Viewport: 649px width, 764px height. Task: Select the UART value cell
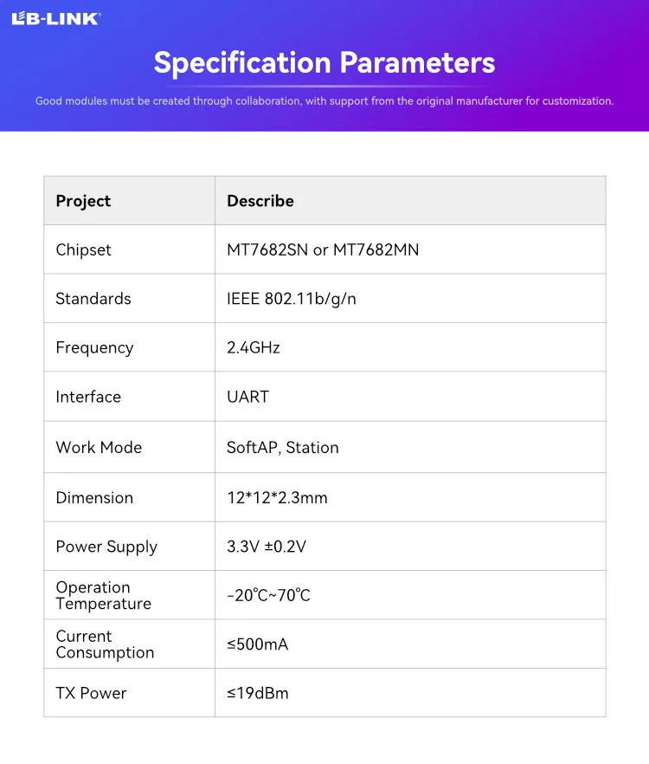click(x=248, y=397)
